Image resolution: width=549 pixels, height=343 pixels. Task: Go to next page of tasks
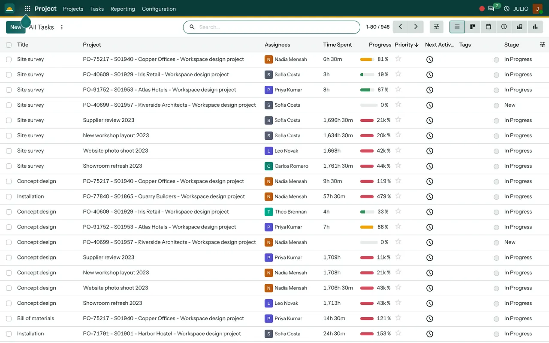click(x=416, y=27)
